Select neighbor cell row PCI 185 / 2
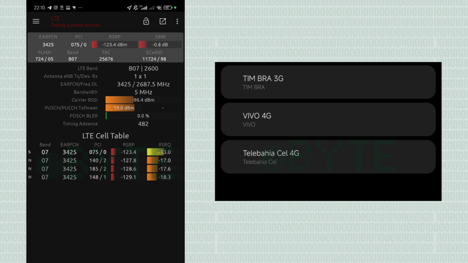Viewport: 468px width, 263px height. pyautogui.click(x=106, y=169)
